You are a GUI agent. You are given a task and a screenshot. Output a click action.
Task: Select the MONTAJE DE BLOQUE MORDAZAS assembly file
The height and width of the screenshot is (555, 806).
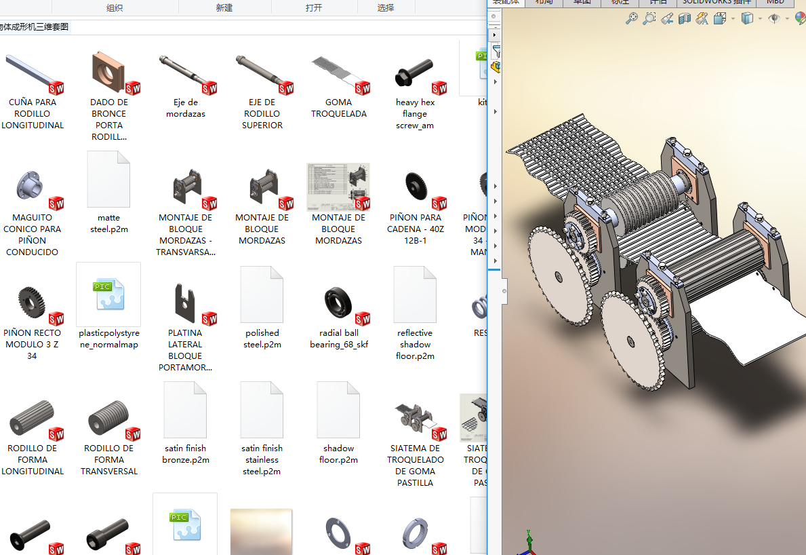point(262,207)
